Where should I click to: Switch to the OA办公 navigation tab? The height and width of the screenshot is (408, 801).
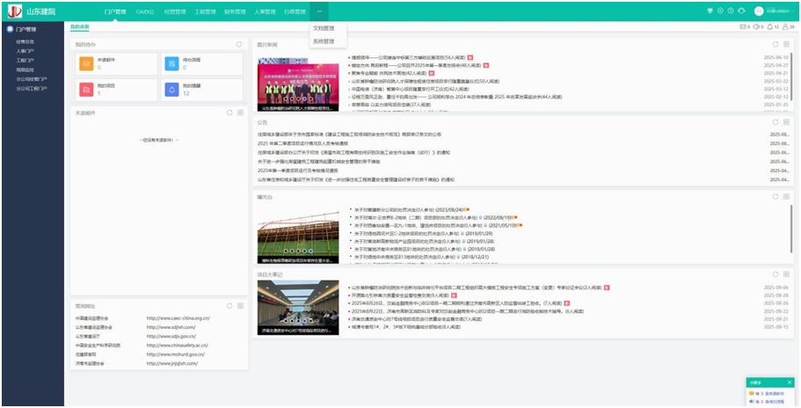(145, 12)
